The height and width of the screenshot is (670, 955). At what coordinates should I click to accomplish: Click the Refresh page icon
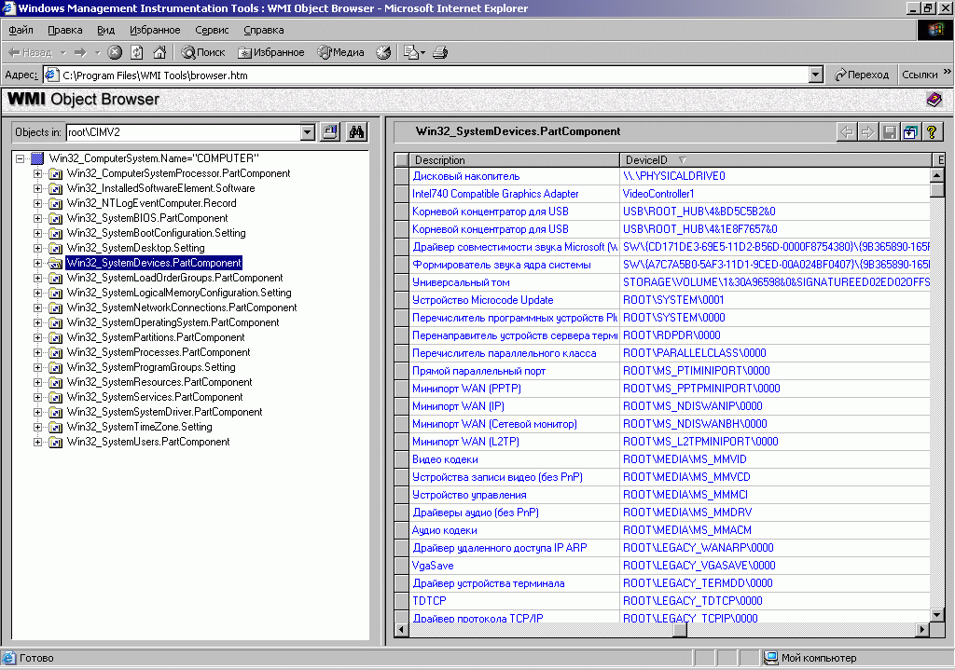[x=137, y=53]
